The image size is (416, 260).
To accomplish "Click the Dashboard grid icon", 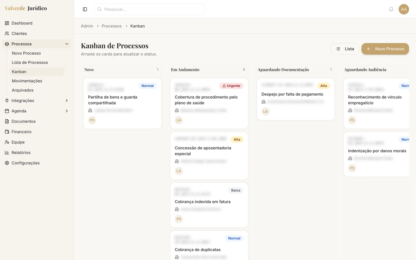I will pyautogui.click(x=7, y=23).
